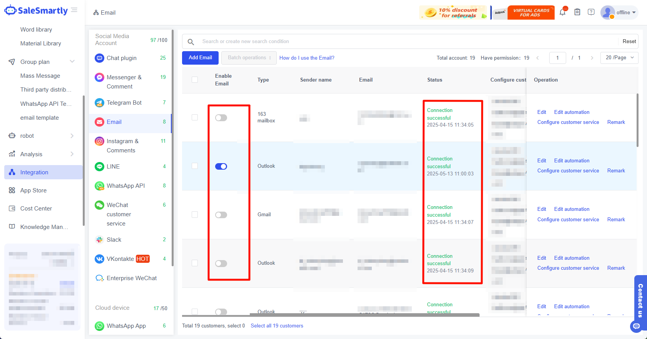Click the Analysis chart icon

[12, 154]
